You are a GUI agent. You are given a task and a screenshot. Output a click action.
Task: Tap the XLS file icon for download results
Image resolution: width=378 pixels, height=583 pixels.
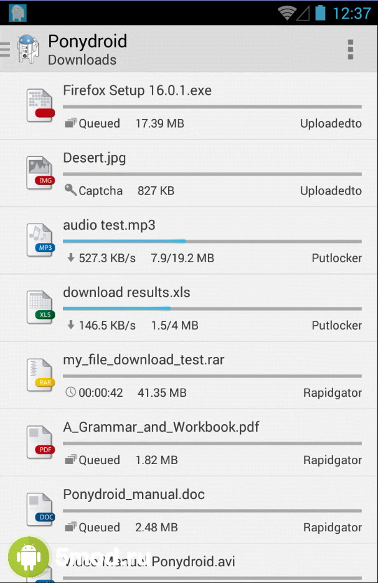click(40, 307)
